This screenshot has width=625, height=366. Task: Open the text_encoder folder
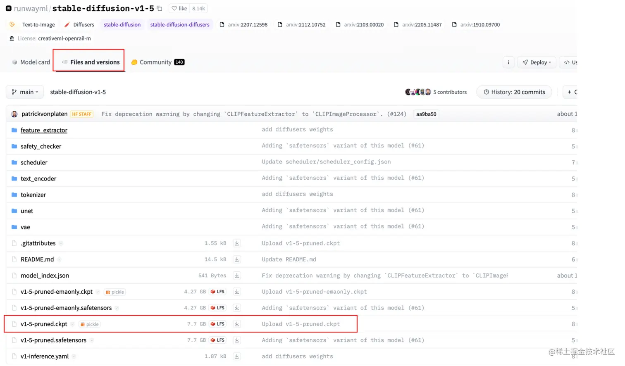[x=38, y=178]
